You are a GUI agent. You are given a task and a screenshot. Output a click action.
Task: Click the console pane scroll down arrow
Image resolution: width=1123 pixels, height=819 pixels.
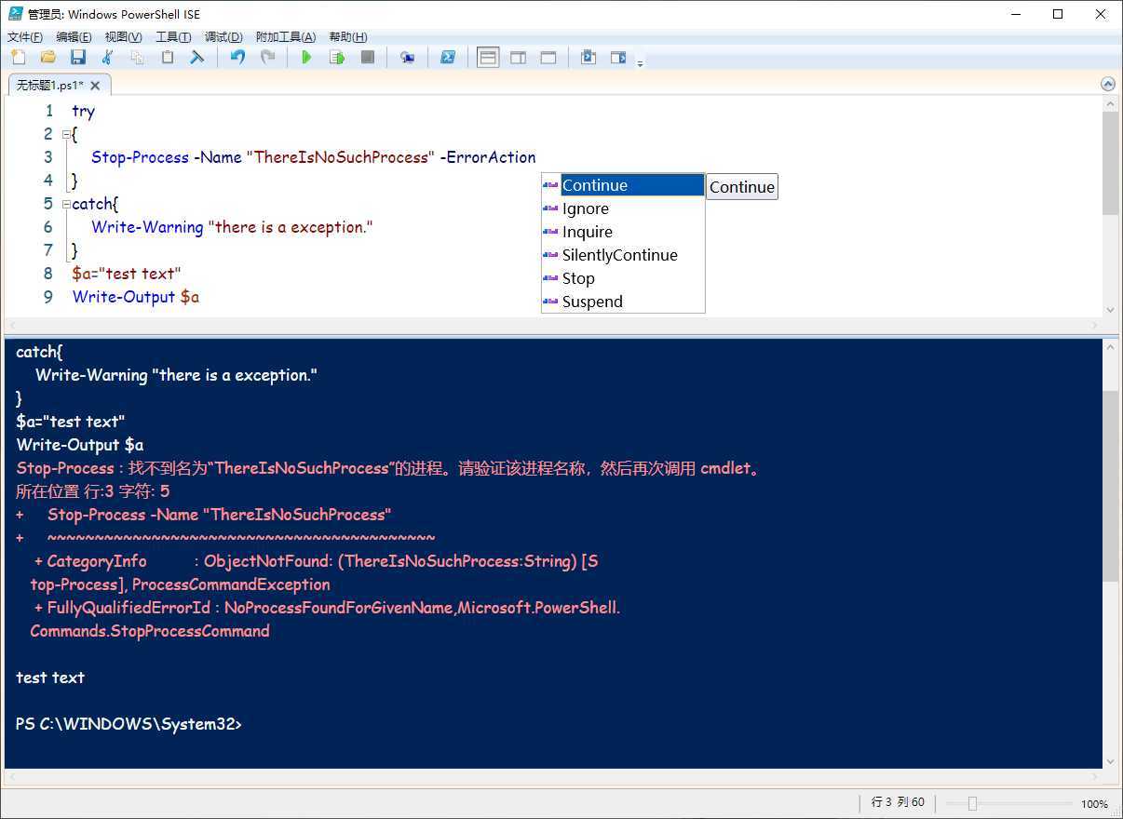pos(1110,760)
